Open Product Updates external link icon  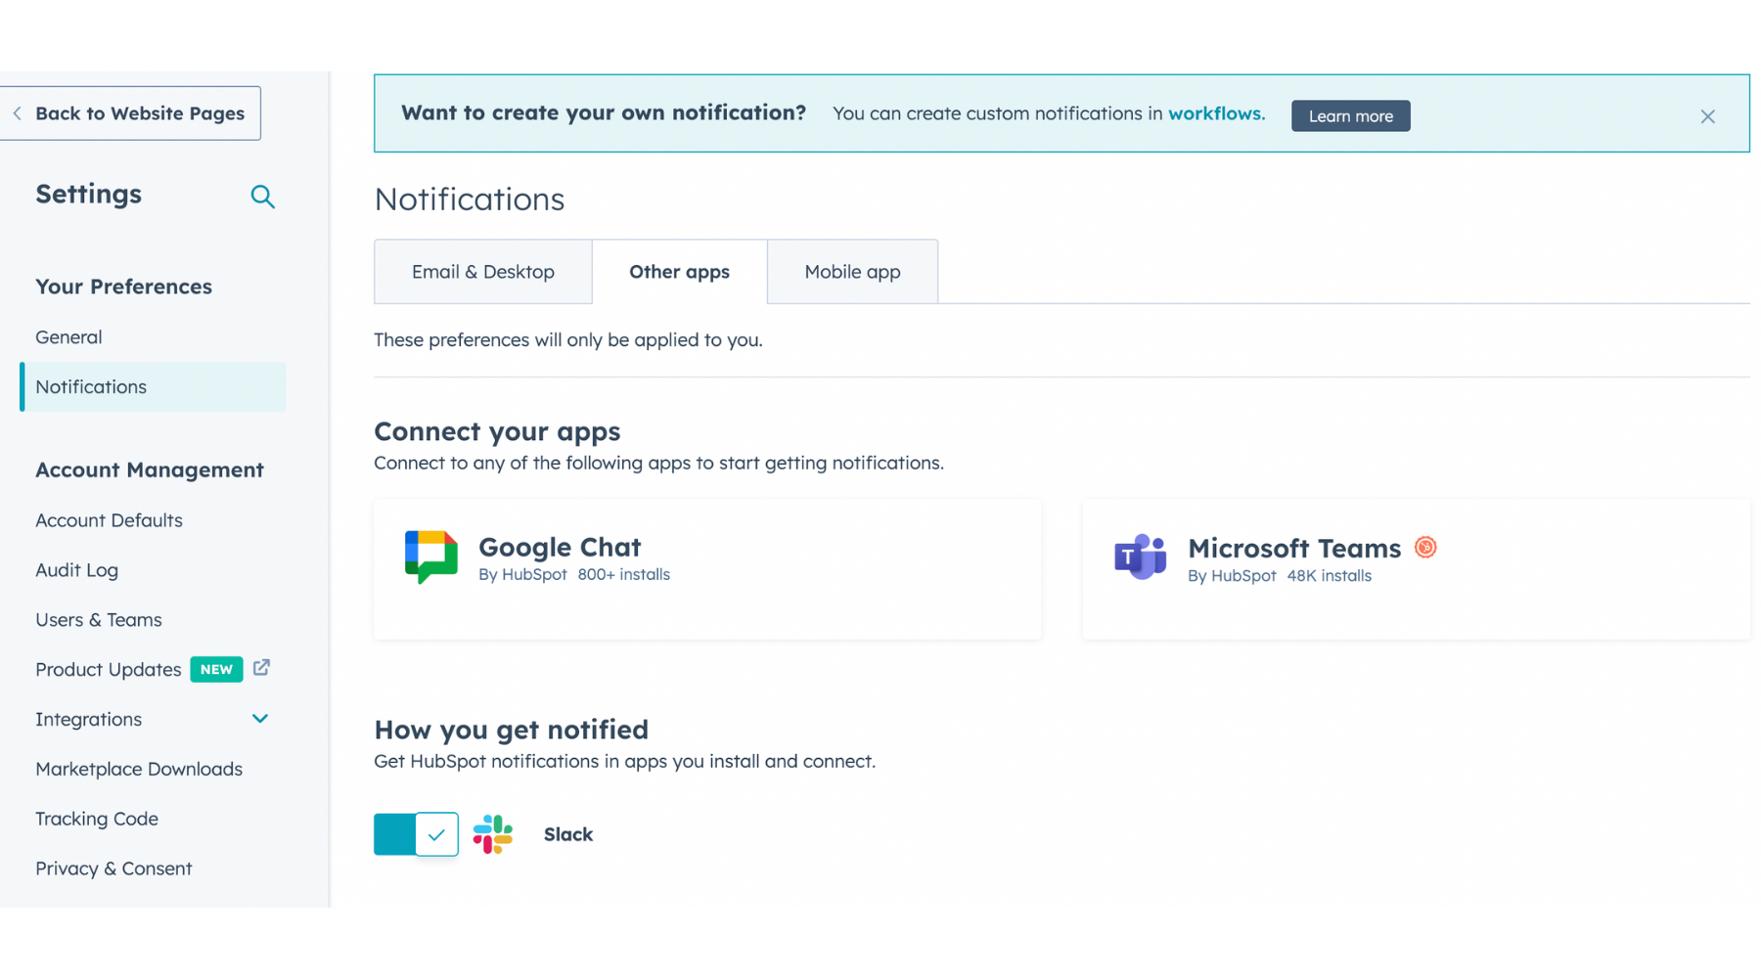click(x=261, y=668)
